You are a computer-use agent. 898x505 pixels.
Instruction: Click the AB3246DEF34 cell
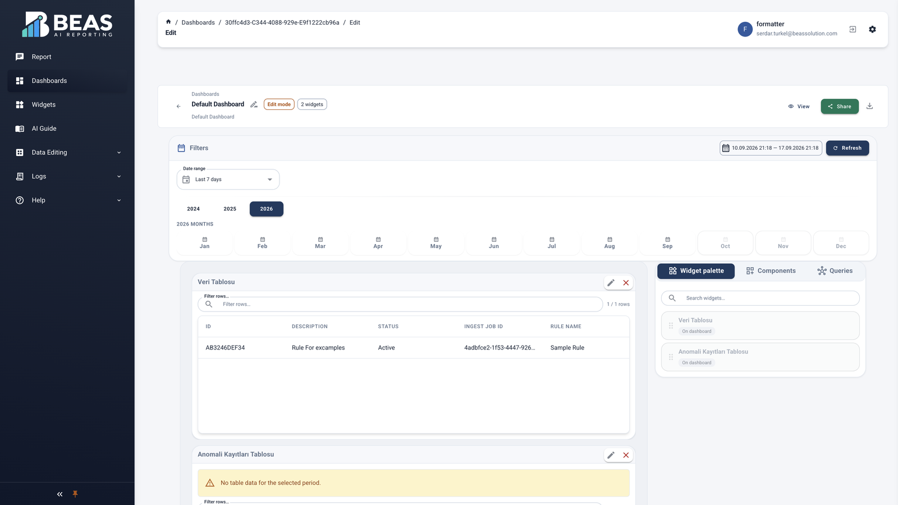click(225, 348)
